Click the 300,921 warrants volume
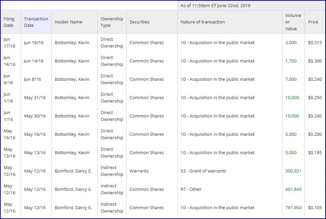The width and height of the screenshot is (326, 219). pyautogui.click(x=293, y=171)
